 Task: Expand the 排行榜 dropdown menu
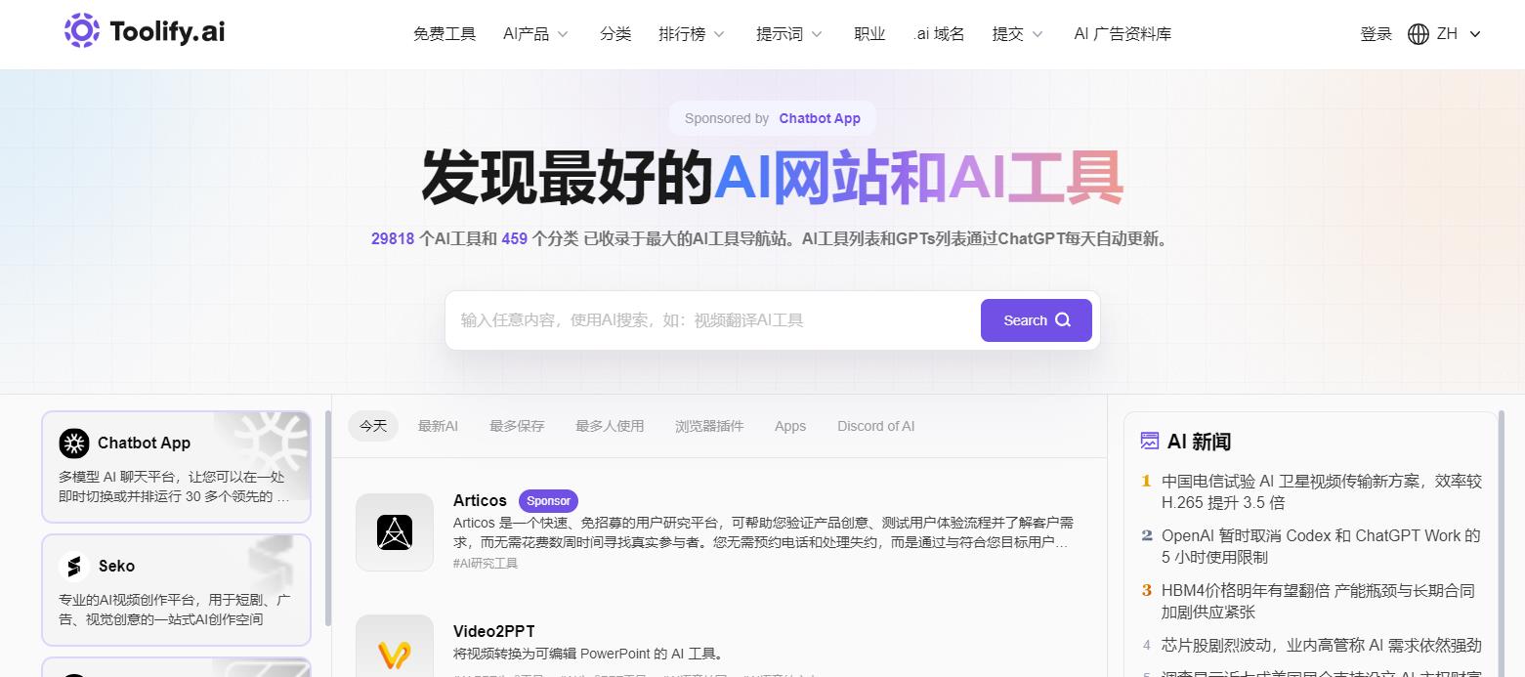692,34
